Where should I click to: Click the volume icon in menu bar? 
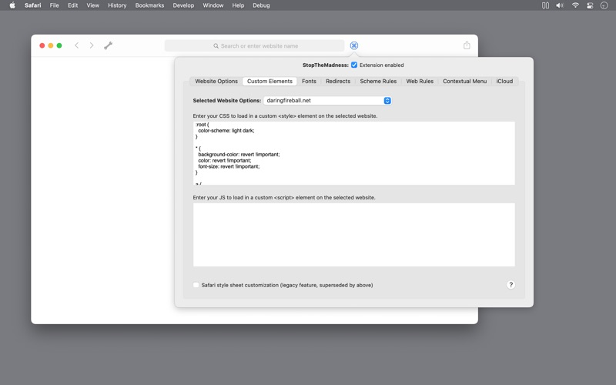pyautogui.click(x=560, y=5)
